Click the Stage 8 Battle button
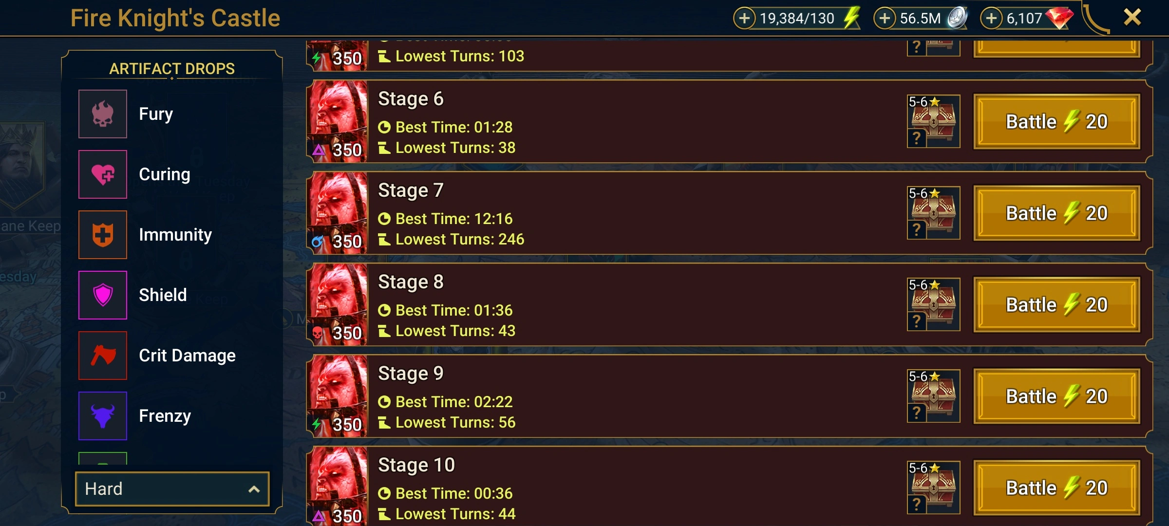This screenshot has height=526, width=1169. pos(1056,305)
